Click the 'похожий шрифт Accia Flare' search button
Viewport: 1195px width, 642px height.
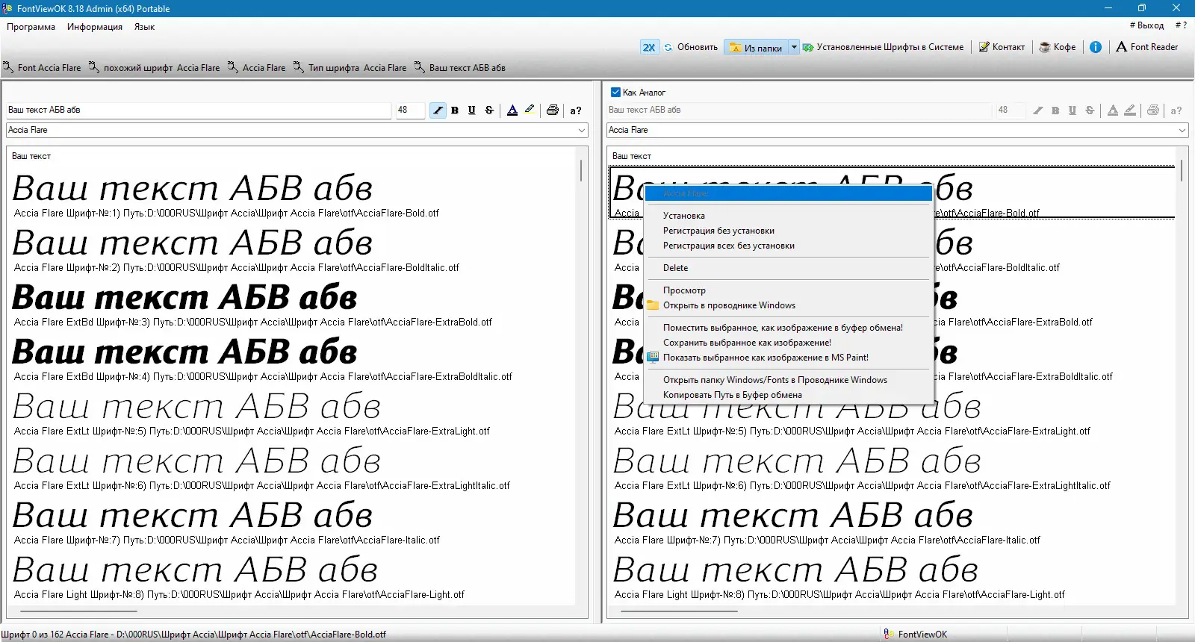[155, 68]
